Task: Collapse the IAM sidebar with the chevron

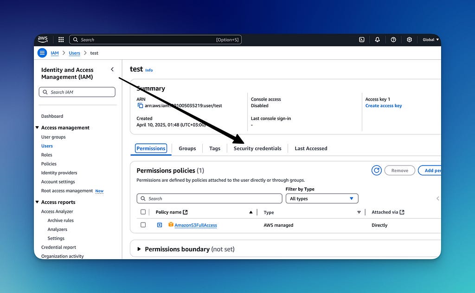Action: [x=112, y=70]
